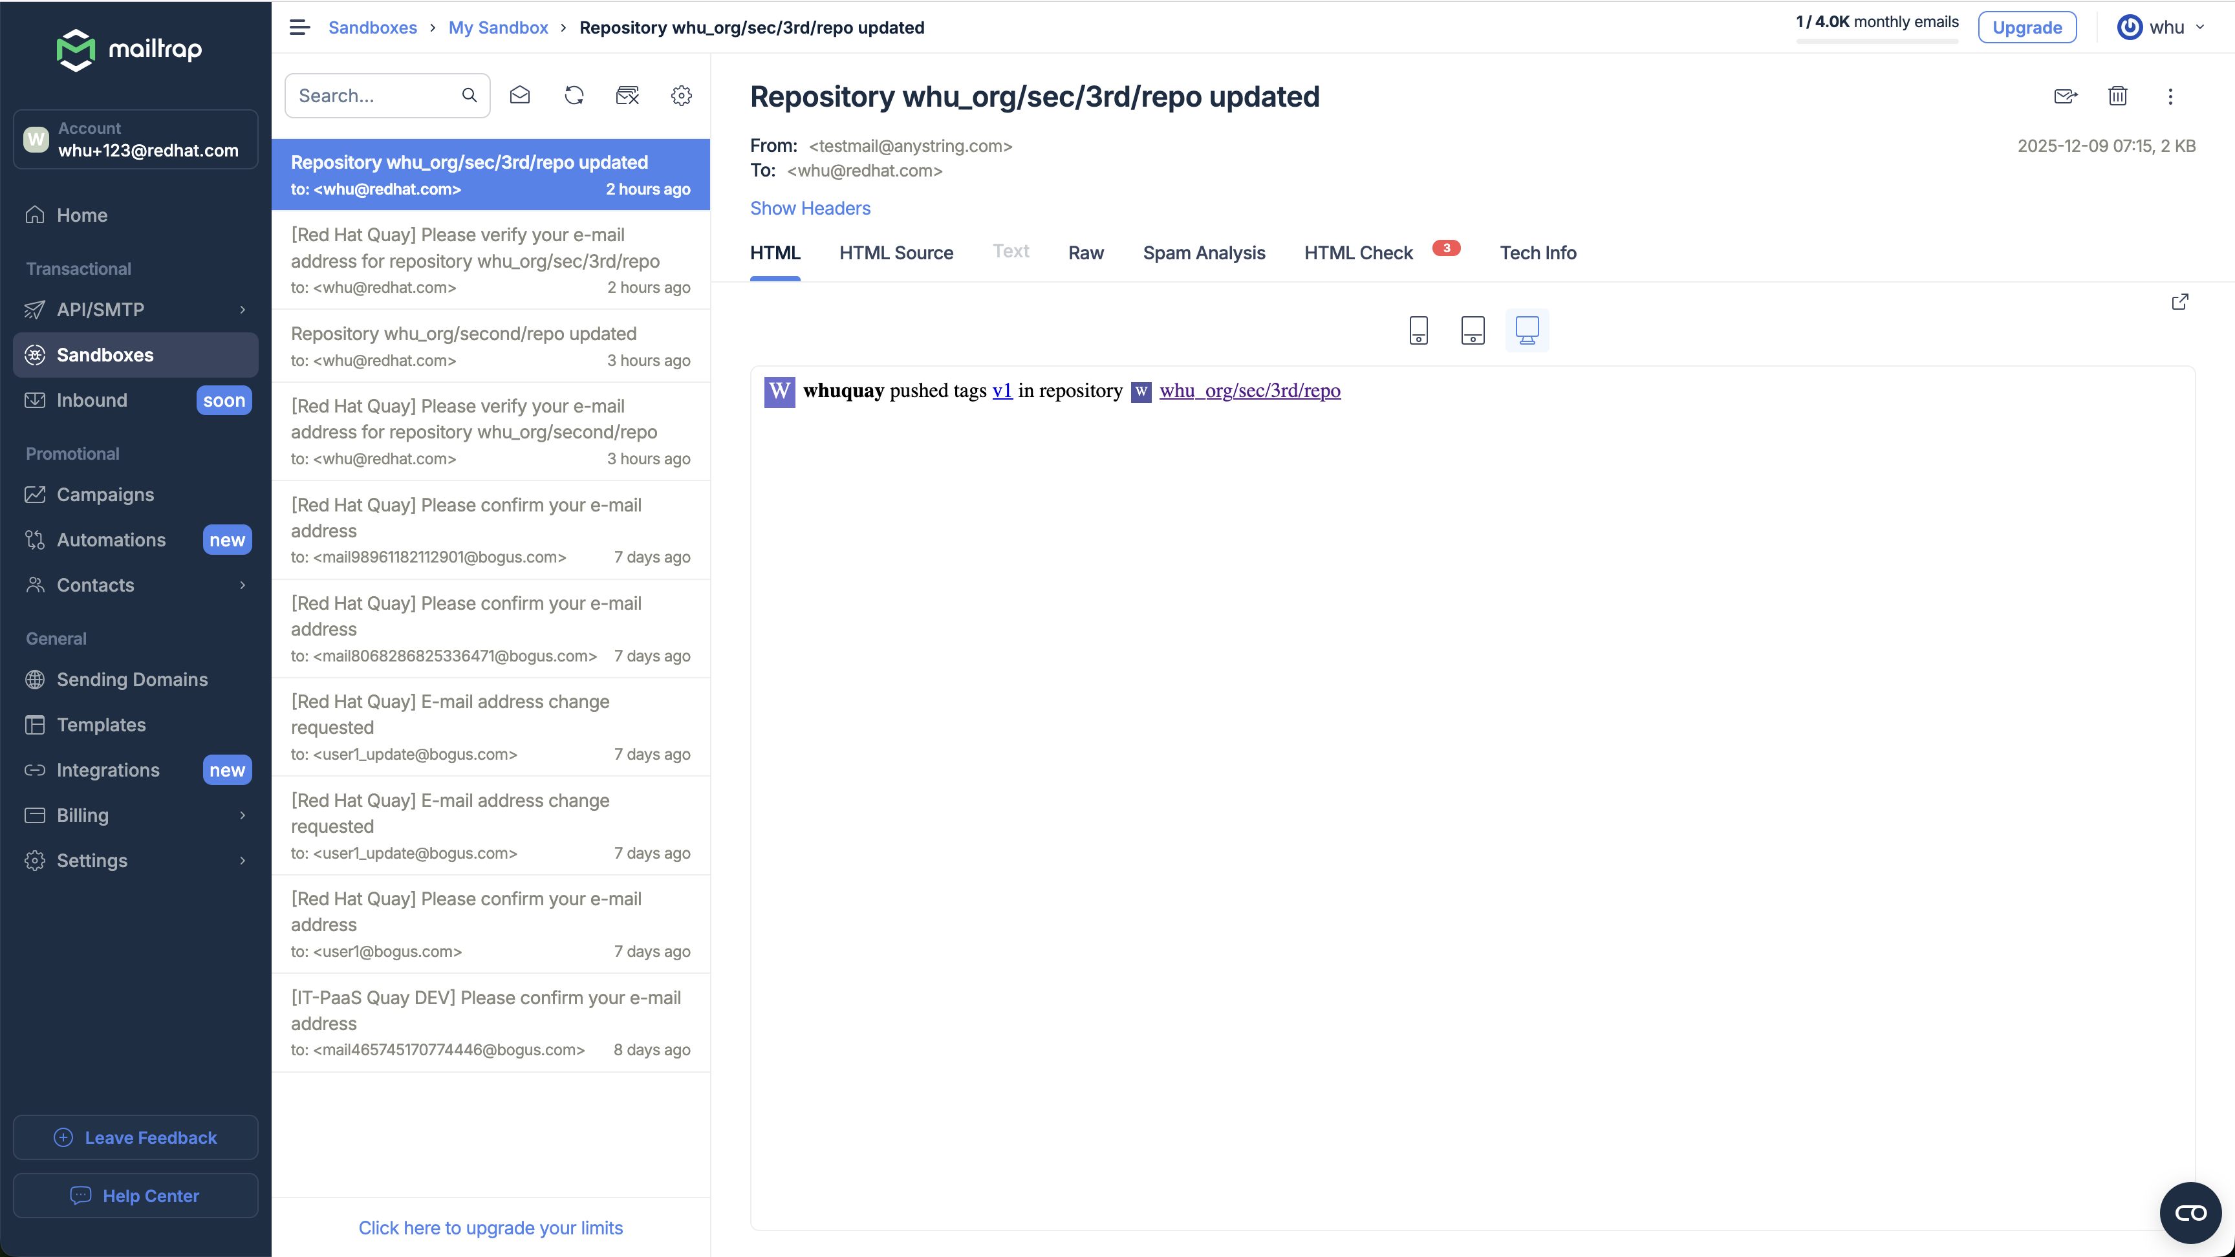Viewport: 2235px width, 1257px height.
Task: Switch preview to tablet view
Action: [x=1473, y=330]
